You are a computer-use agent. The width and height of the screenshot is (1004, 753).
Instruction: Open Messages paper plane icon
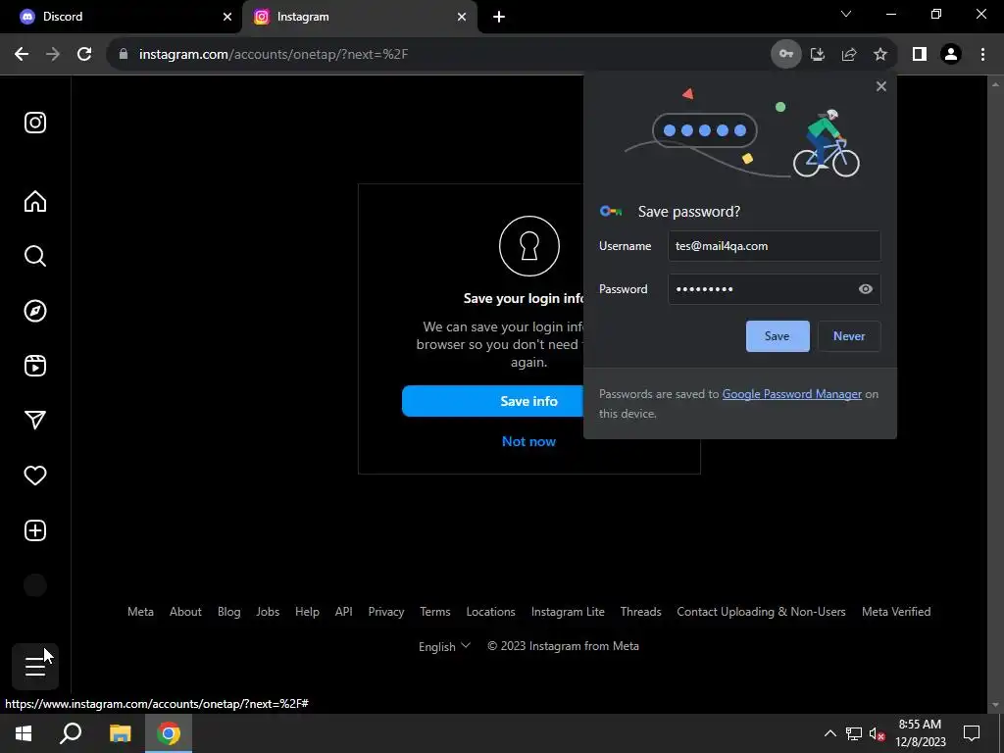pos(35,420)
